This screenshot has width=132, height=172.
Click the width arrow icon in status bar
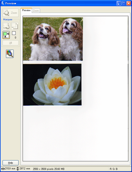(x=3, y=169)
